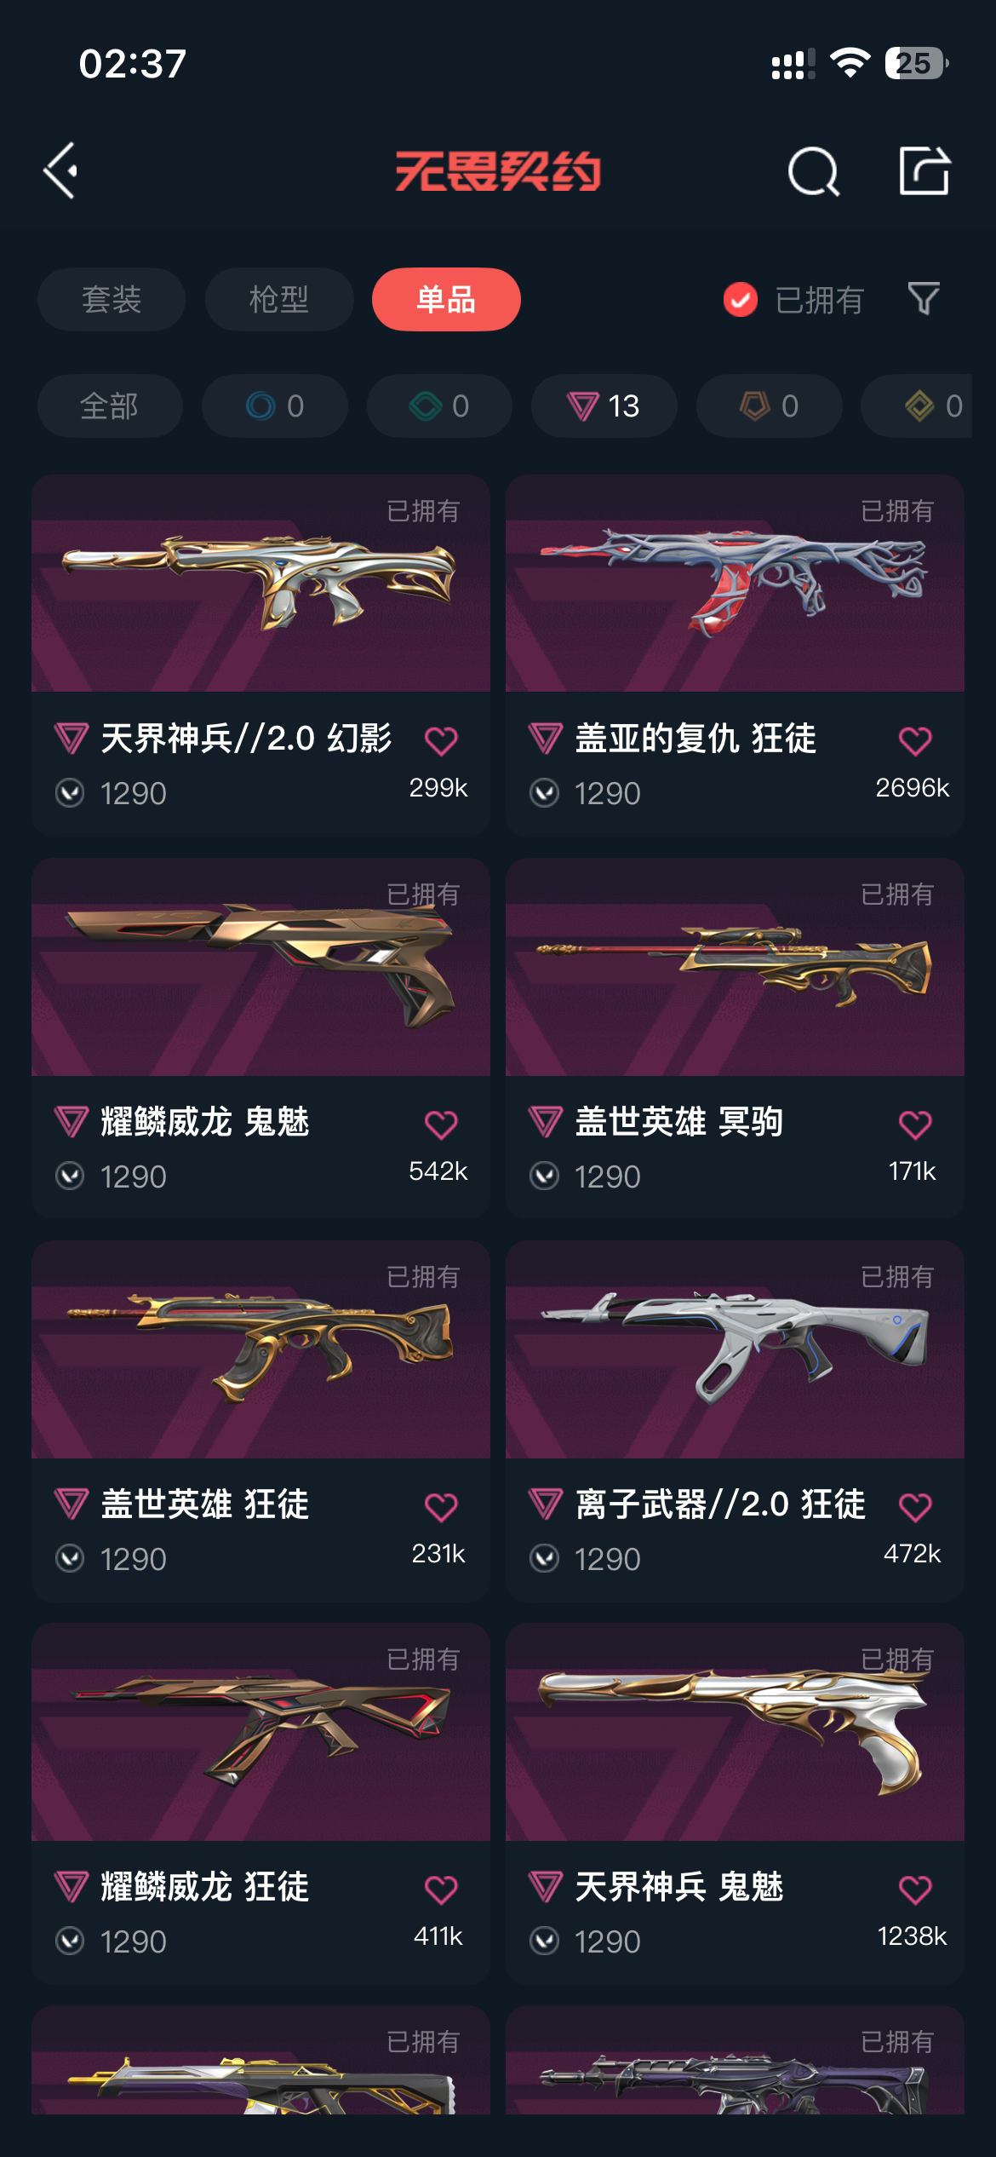Tap the share icon in header
This screenshot has height=2157, width=996.
pyautogui.click(x=924, y=170)
